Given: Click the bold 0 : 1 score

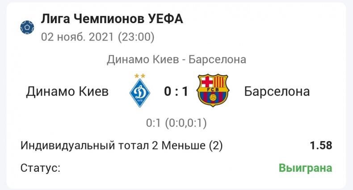Looking at the screenshot, I should pos(176,91).
